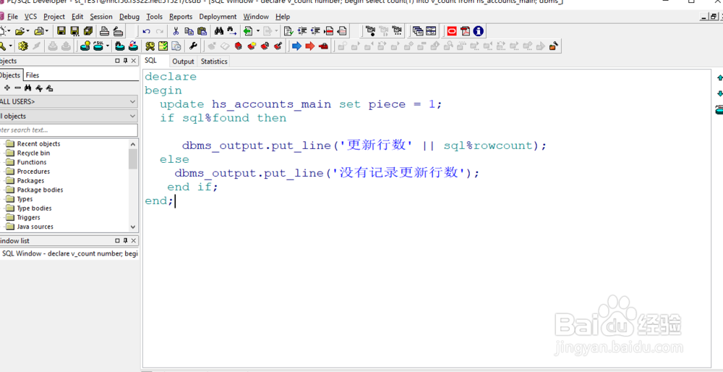Switch to the Output tab

click(183, 62)
